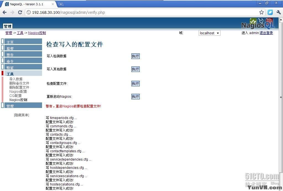Click the Nagios控制 breadcrumb link
The image size is (283, 191).
(x=37, y=33)
